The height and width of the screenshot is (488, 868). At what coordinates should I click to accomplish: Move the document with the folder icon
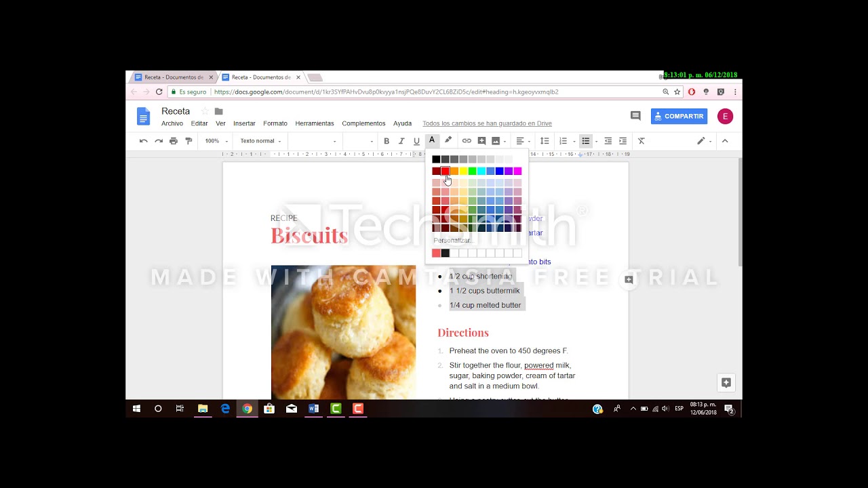[x=218, y=111]
